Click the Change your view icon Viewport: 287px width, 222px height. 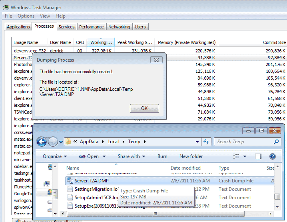click(x=236, y=156)
